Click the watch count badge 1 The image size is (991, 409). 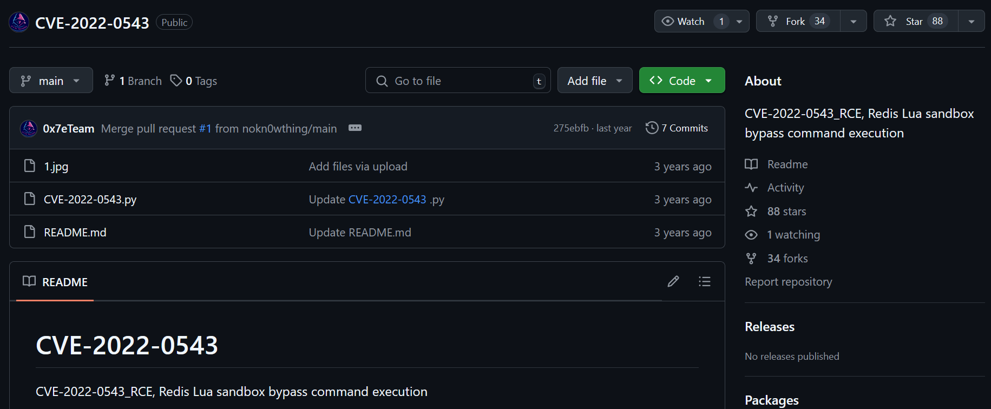(721, 22)
